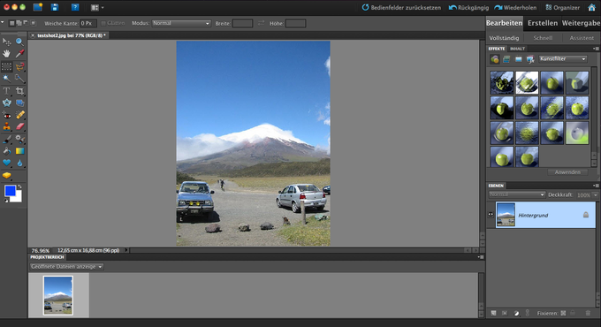
Task: Open the Inhalt panel tab
Action: pyautogui.click(x=517, y=49)
